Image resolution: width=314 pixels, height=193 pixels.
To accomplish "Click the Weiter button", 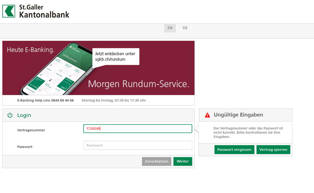I will (183, 161).
